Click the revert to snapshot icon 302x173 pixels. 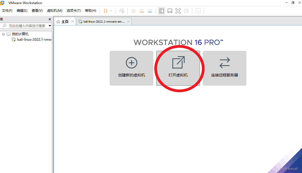click(x=142, y=11)
